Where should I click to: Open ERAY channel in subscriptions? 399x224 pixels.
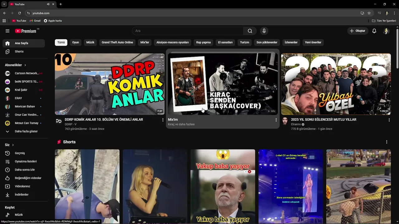point(24,98)
